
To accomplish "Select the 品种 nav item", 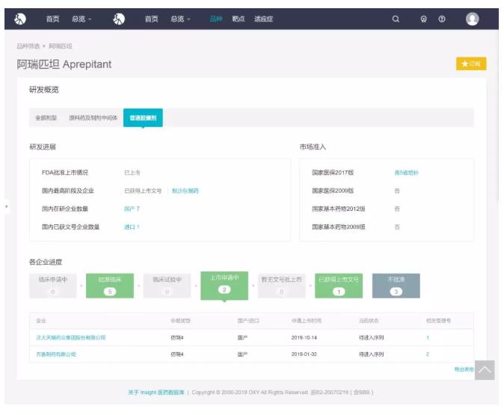I will coord(216,19).
